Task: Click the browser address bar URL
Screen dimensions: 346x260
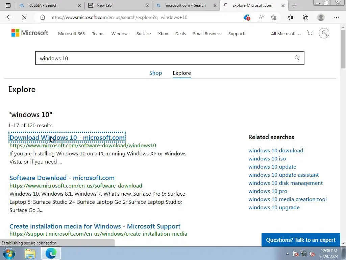Action: point(119,17)
